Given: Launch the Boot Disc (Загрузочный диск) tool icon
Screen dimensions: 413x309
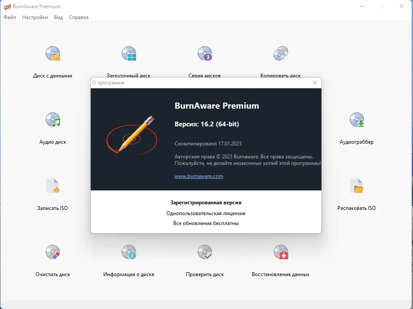Looking at the screenshot, I should 129,54.
